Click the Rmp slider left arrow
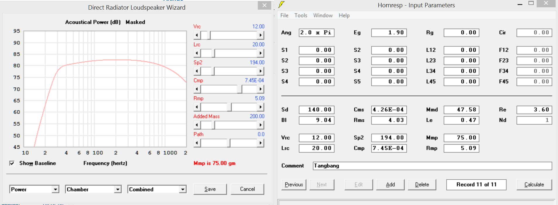 click(197, 107)
